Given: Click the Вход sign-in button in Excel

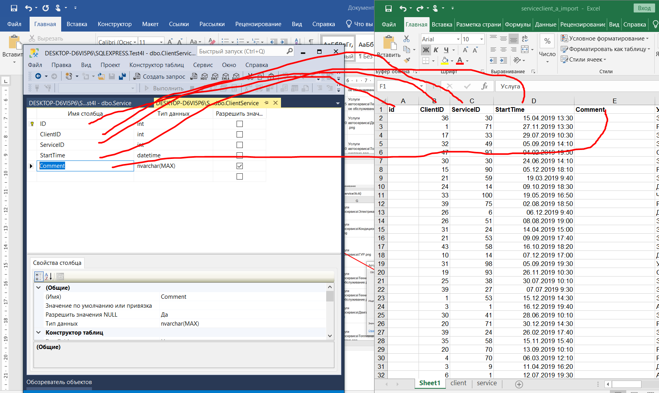Looking at the screenshot, I should [x=644, y=8].
